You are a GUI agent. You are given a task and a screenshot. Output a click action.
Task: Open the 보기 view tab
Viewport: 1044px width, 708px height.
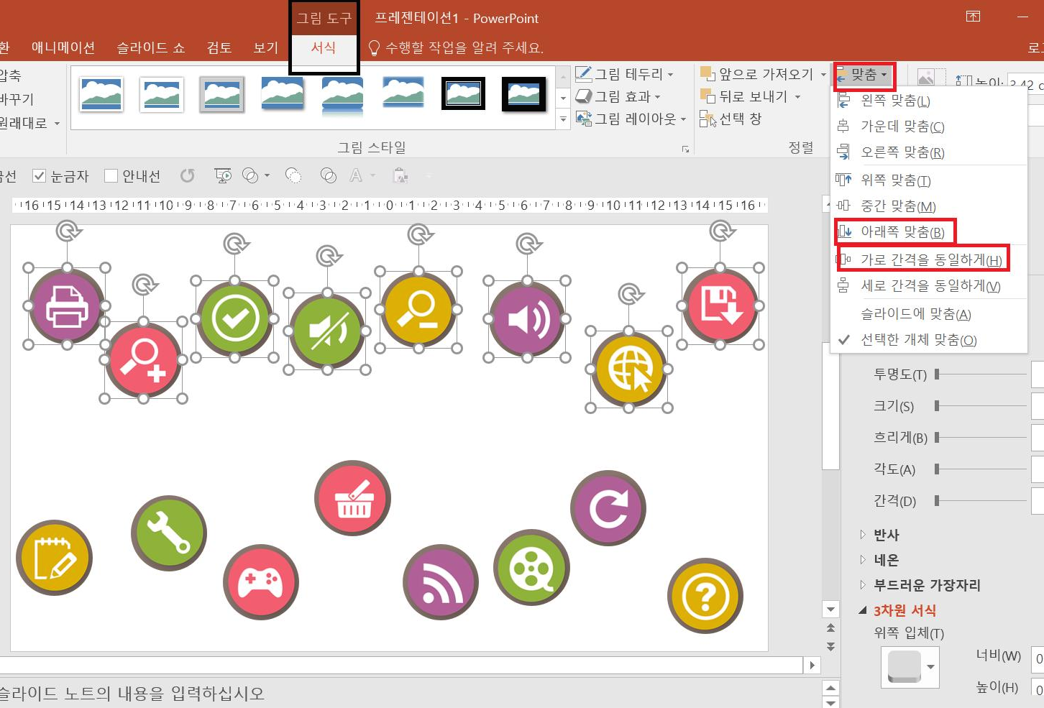pyautogui.click(x=265, y=47)
